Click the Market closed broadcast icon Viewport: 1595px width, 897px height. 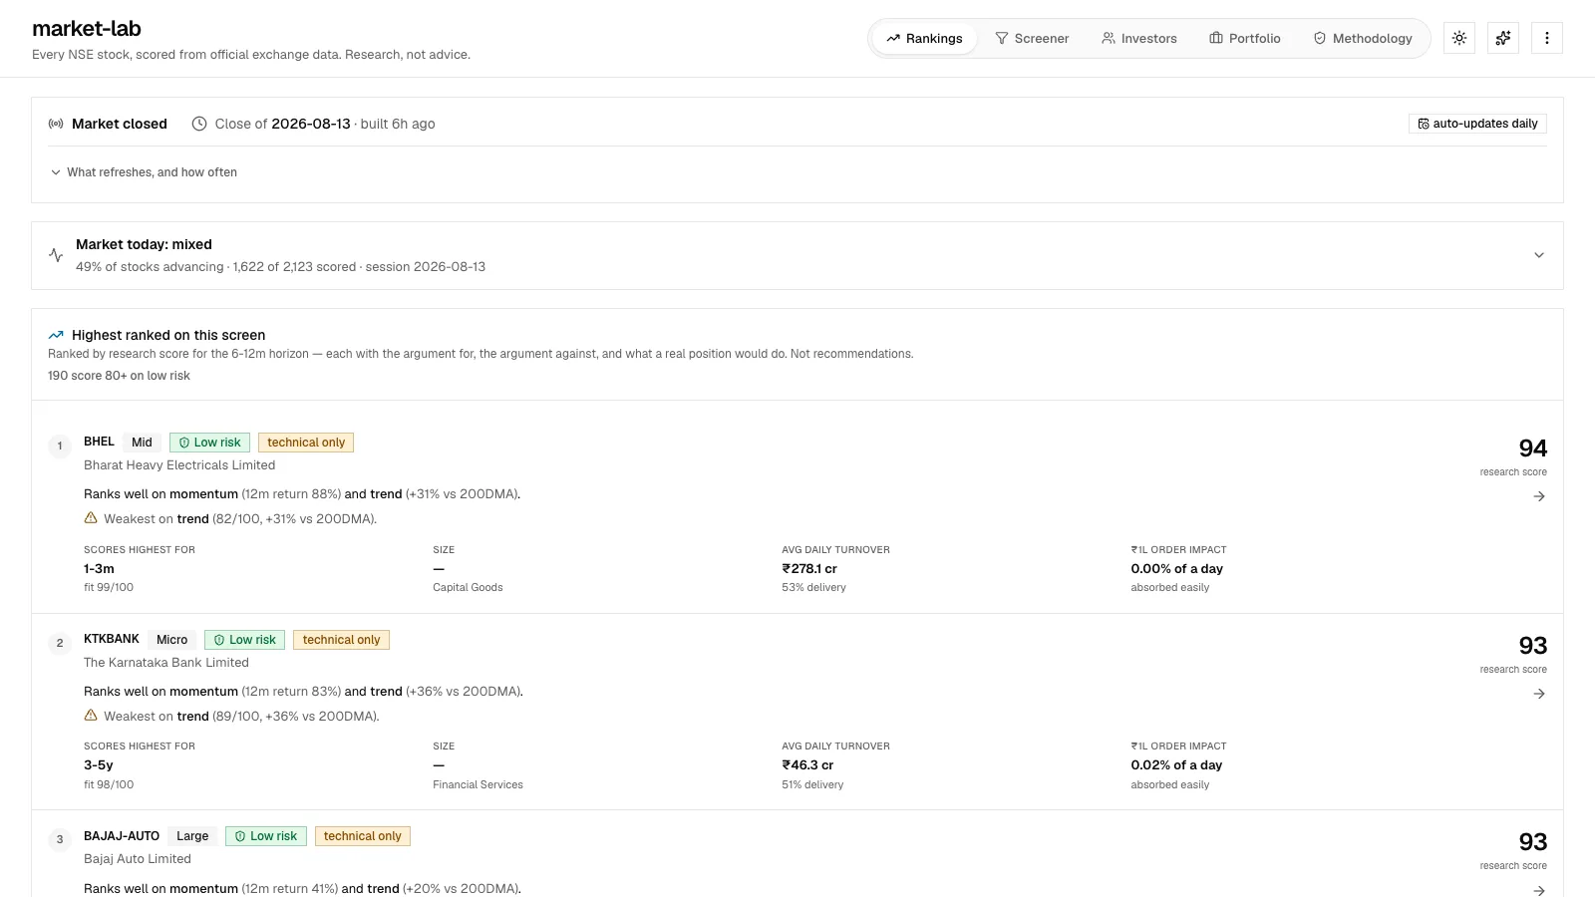tap(56, 124)
